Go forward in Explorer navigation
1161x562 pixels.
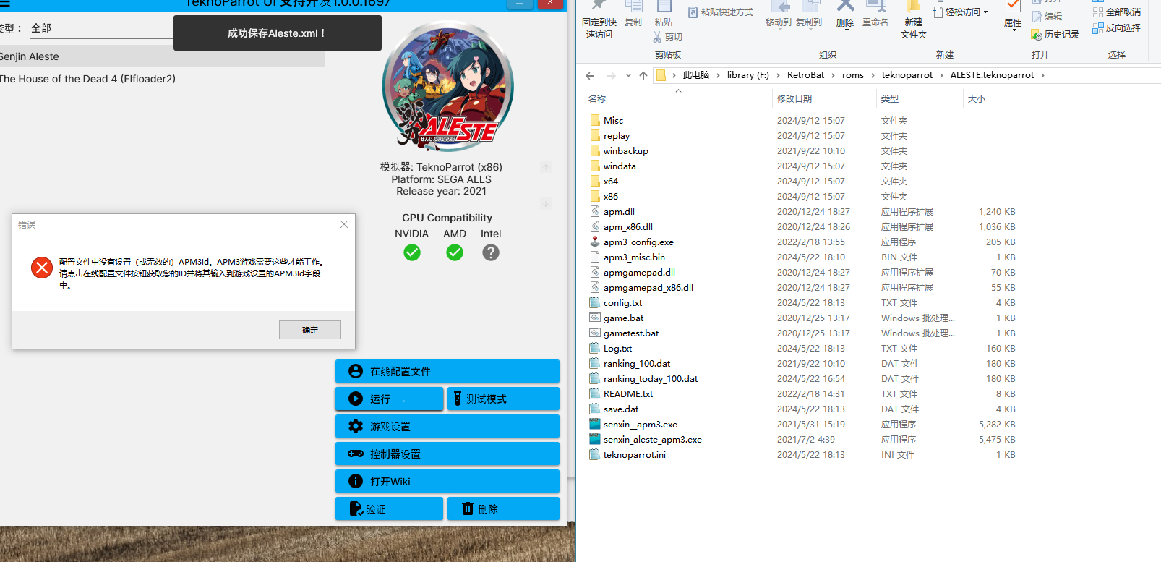(612, 75)
